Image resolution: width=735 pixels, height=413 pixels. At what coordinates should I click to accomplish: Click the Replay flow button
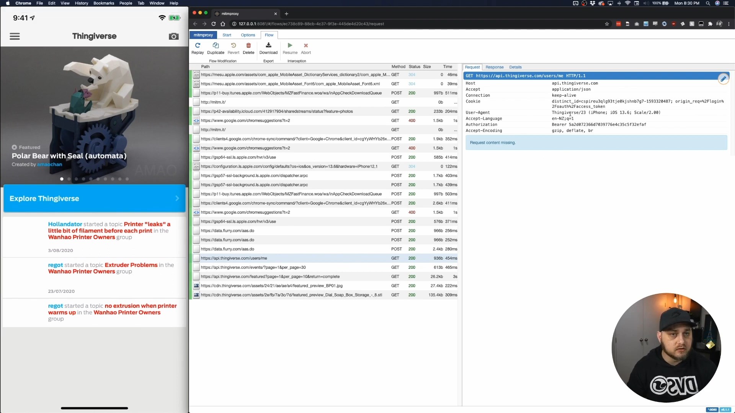click(198, 49)
